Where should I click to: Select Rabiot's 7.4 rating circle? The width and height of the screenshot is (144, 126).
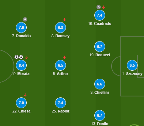pos(60,103)
